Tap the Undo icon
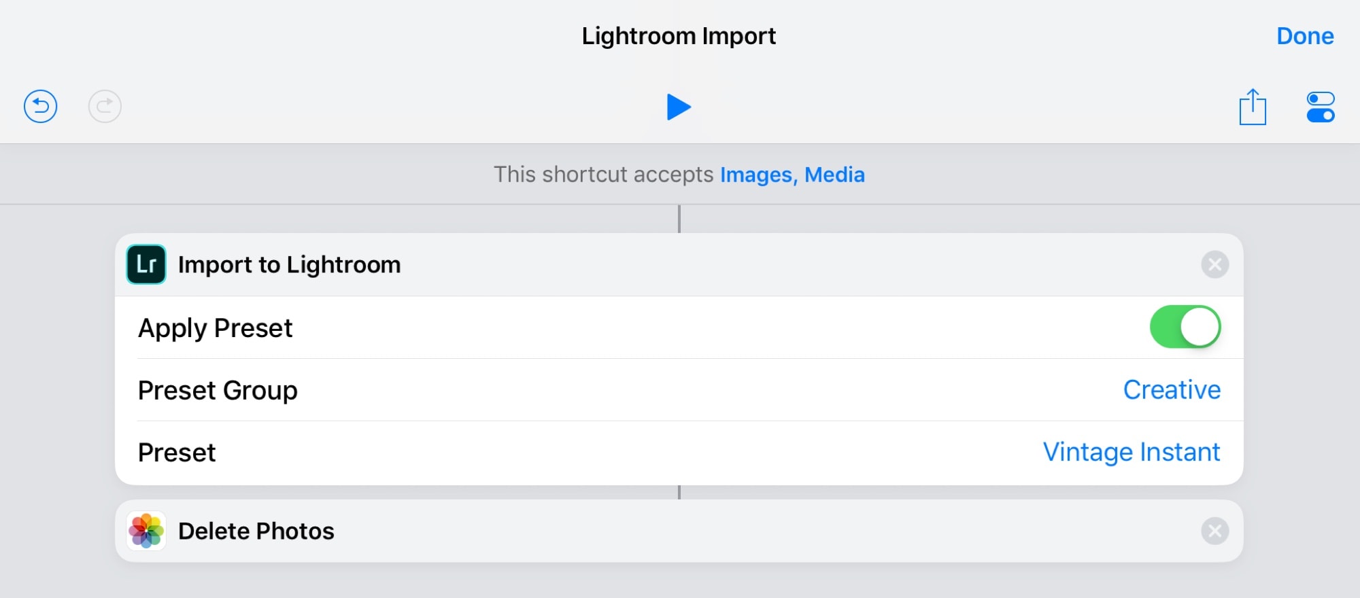This screenshot has height=598, width=1360. [x=40, y=106]
